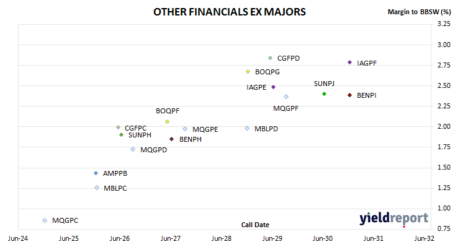This screenshot has height=247, width=453.
Task: Click the green SUNPH data point
Action: (x=122, y=135)
